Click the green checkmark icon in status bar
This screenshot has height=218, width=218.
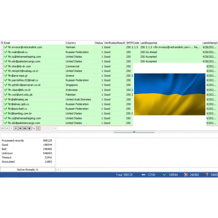click(165, 175)
